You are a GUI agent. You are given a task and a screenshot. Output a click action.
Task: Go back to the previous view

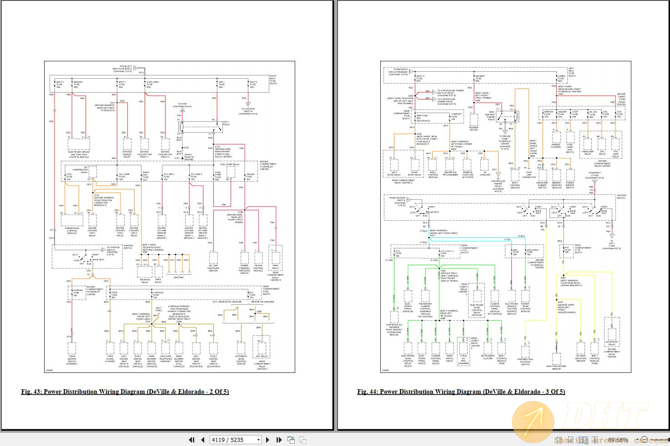coord(291,440)
